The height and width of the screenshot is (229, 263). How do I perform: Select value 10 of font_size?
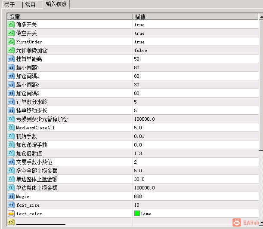137,205
